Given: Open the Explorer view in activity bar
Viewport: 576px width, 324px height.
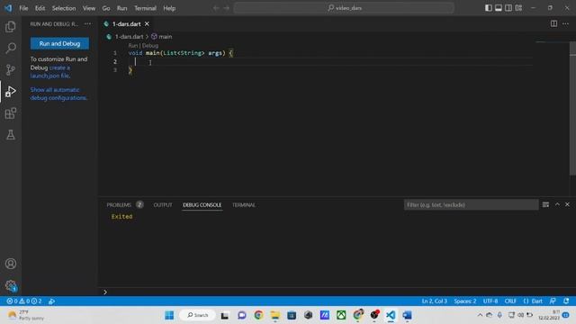Looking at the screenshot, I should tap(11, 26).
